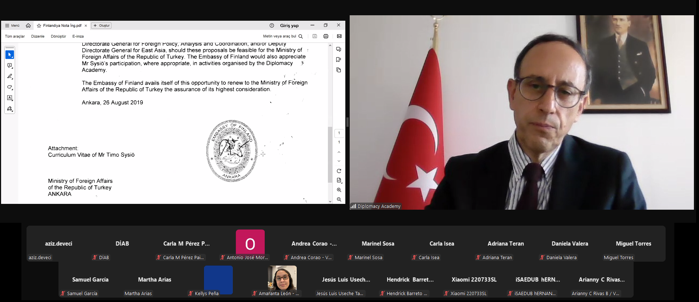The width and height of the screenshot is (699, 302).
Task: Star the Finlandiya Nota İng.pdf file
Action: click(x=39, y=26)
